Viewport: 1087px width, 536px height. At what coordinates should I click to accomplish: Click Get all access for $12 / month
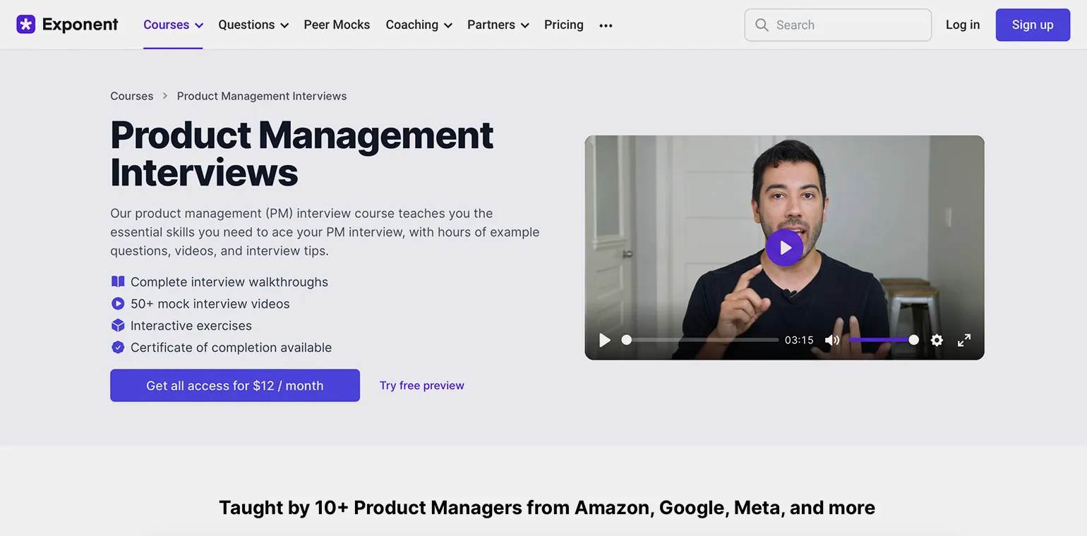point(234,386)
